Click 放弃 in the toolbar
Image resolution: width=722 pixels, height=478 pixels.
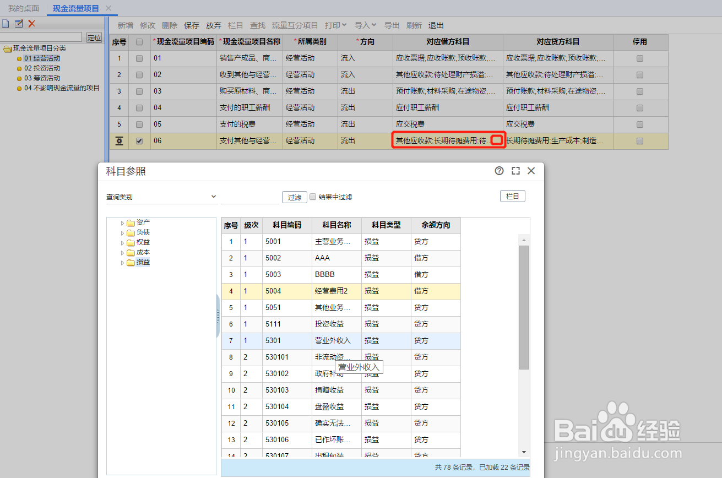click(x=214, y=25)
